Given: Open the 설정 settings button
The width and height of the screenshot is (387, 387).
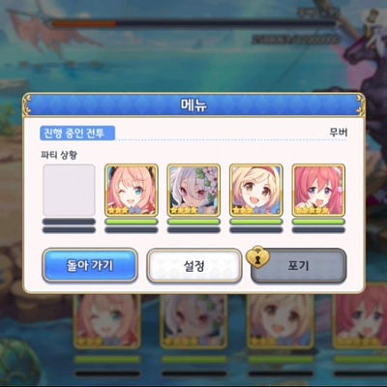Looking at the screenshot, I should point(194,266).
